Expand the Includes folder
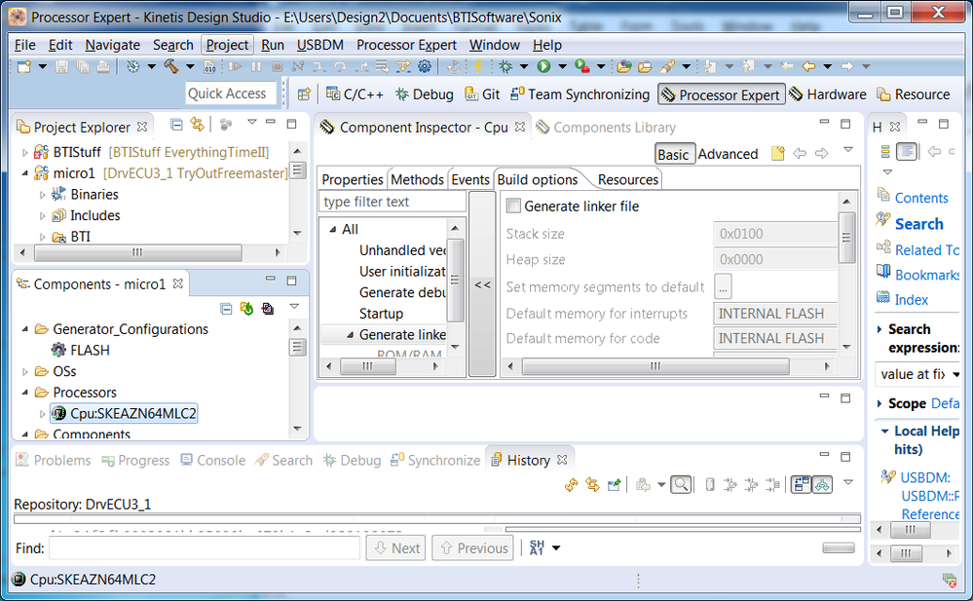This screenshot has height=601, width=973. 42,215
